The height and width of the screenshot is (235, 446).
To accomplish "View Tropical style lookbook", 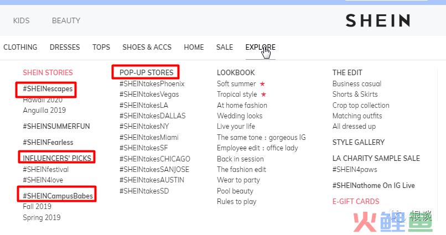I will click(237, 95).
